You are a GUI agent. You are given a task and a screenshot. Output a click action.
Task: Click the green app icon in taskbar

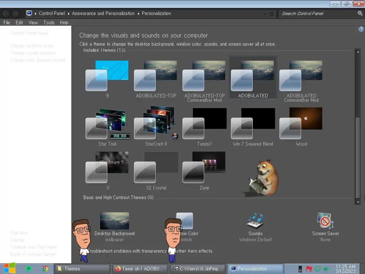(x=29, y=269)
